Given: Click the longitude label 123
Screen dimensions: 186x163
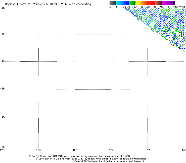Looking at the screenshot, I should (38, 150).
